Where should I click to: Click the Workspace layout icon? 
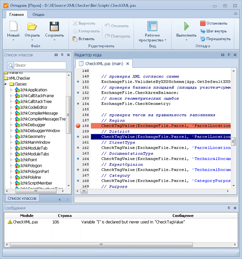pos(152,27)
